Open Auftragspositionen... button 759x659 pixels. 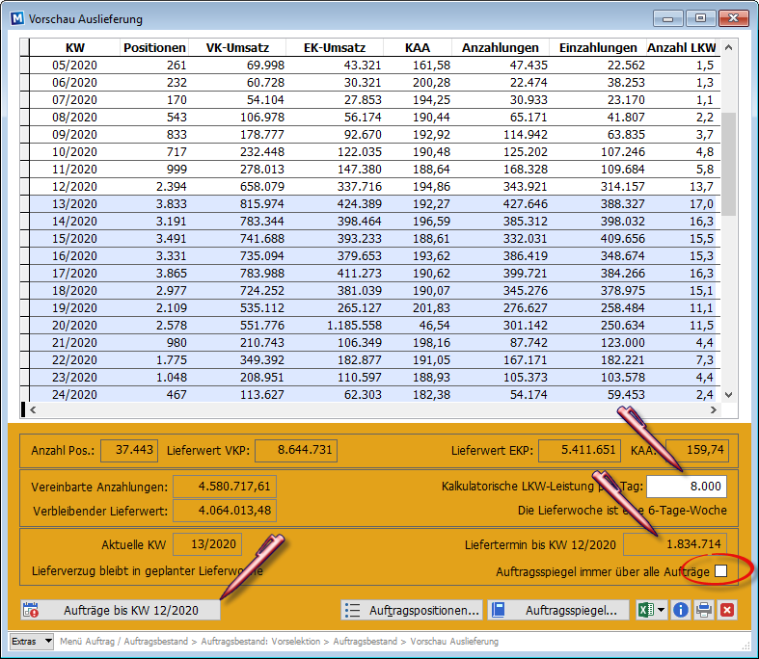point(412,610)
